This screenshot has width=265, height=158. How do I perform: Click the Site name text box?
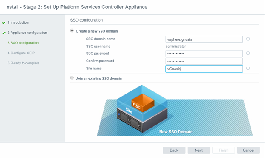click(204, 69)
